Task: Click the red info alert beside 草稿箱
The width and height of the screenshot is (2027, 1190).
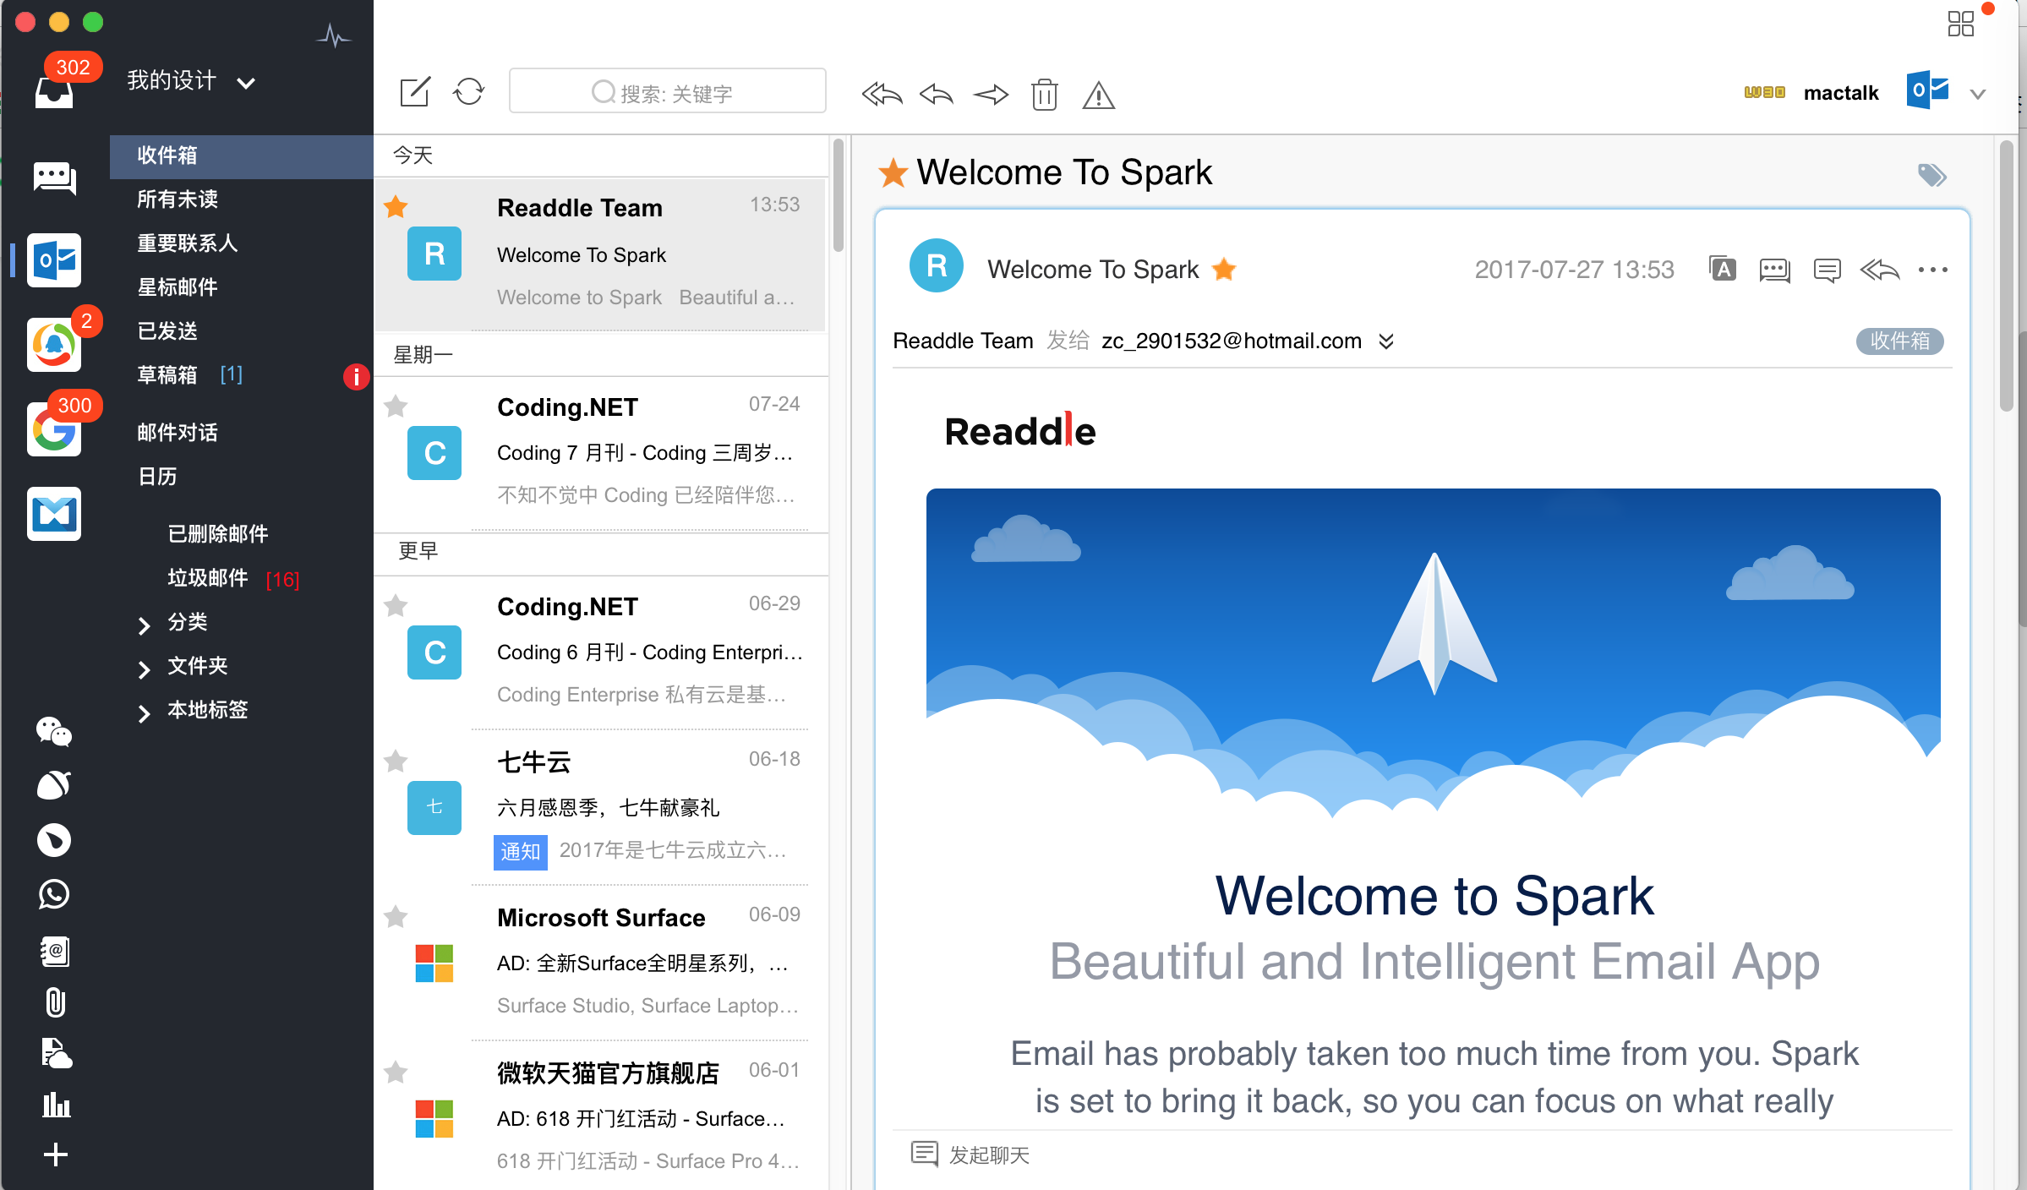Action: 356,376
